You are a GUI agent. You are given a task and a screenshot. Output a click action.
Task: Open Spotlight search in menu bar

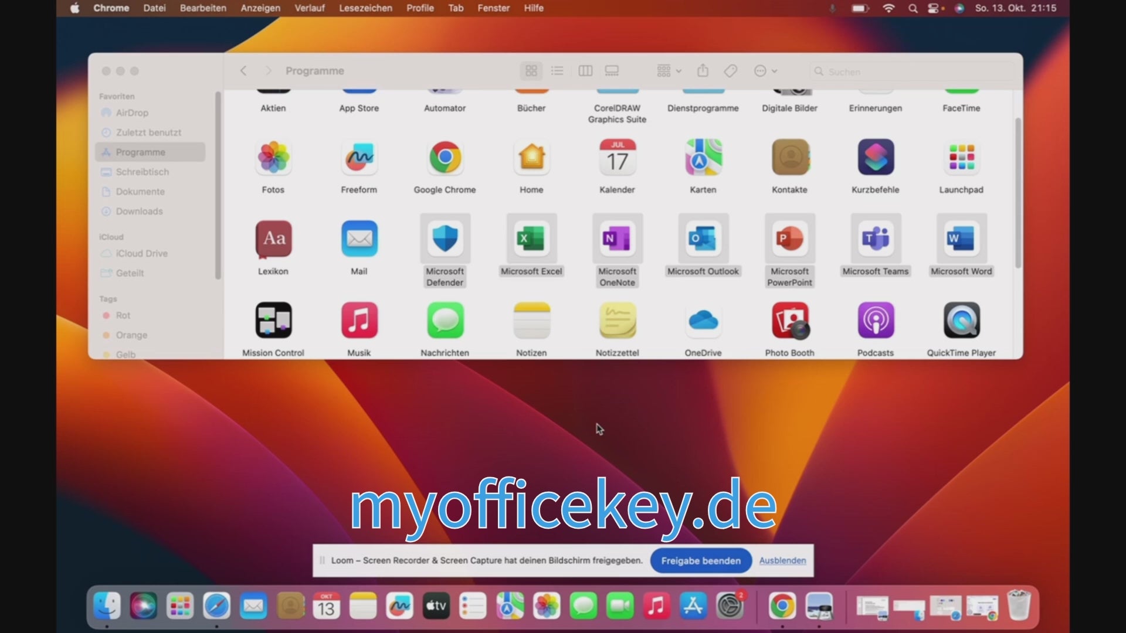[913, 8]
